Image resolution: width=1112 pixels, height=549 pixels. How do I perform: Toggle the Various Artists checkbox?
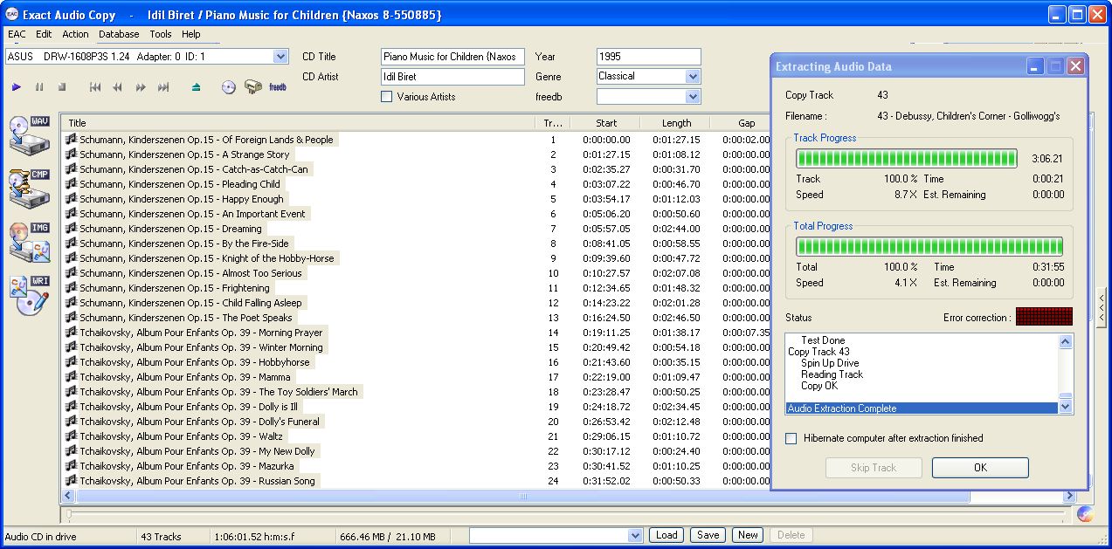pos(387,97)
